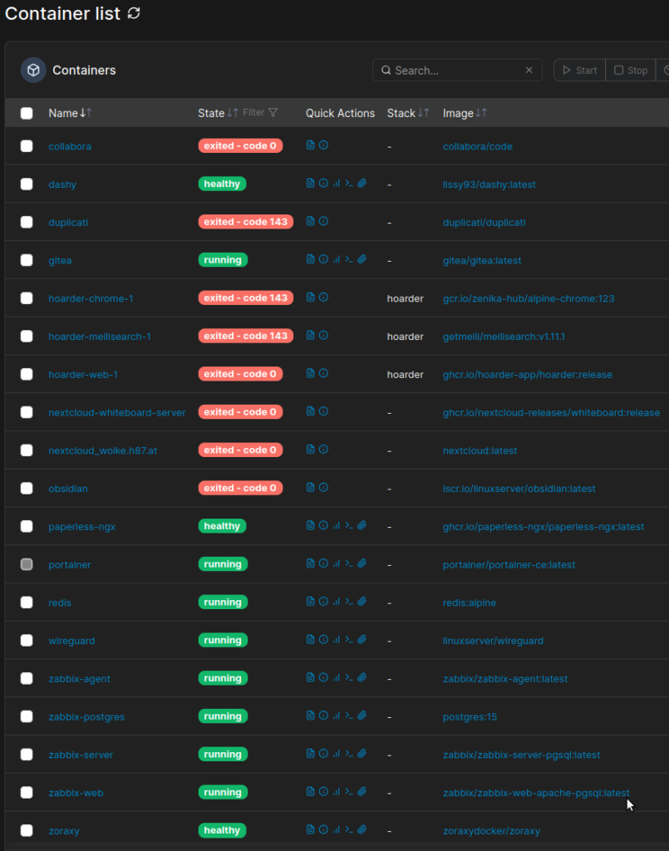Inspect the obsidian container via info icon
The image size is (669, 851).
click(x=323, y=487)
